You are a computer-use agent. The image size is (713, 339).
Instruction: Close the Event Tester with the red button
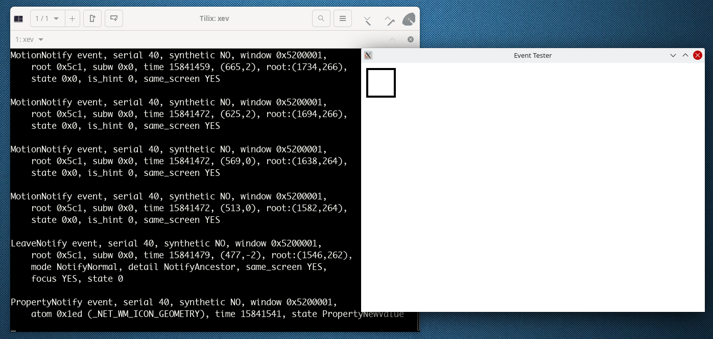(698, 55)
